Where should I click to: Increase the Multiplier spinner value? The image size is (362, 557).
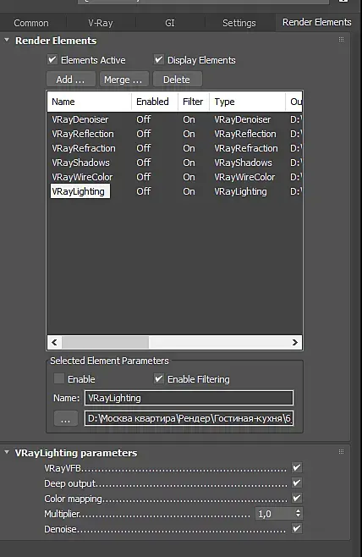coord(298,510)
